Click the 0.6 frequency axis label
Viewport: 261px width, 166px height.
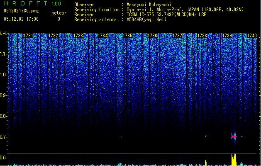[4, 158]
